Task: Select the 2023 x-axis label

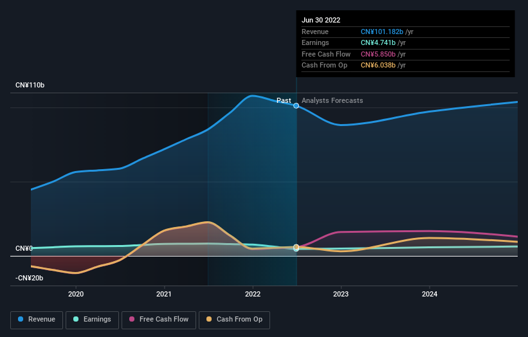Action: [x=341, y=294]
